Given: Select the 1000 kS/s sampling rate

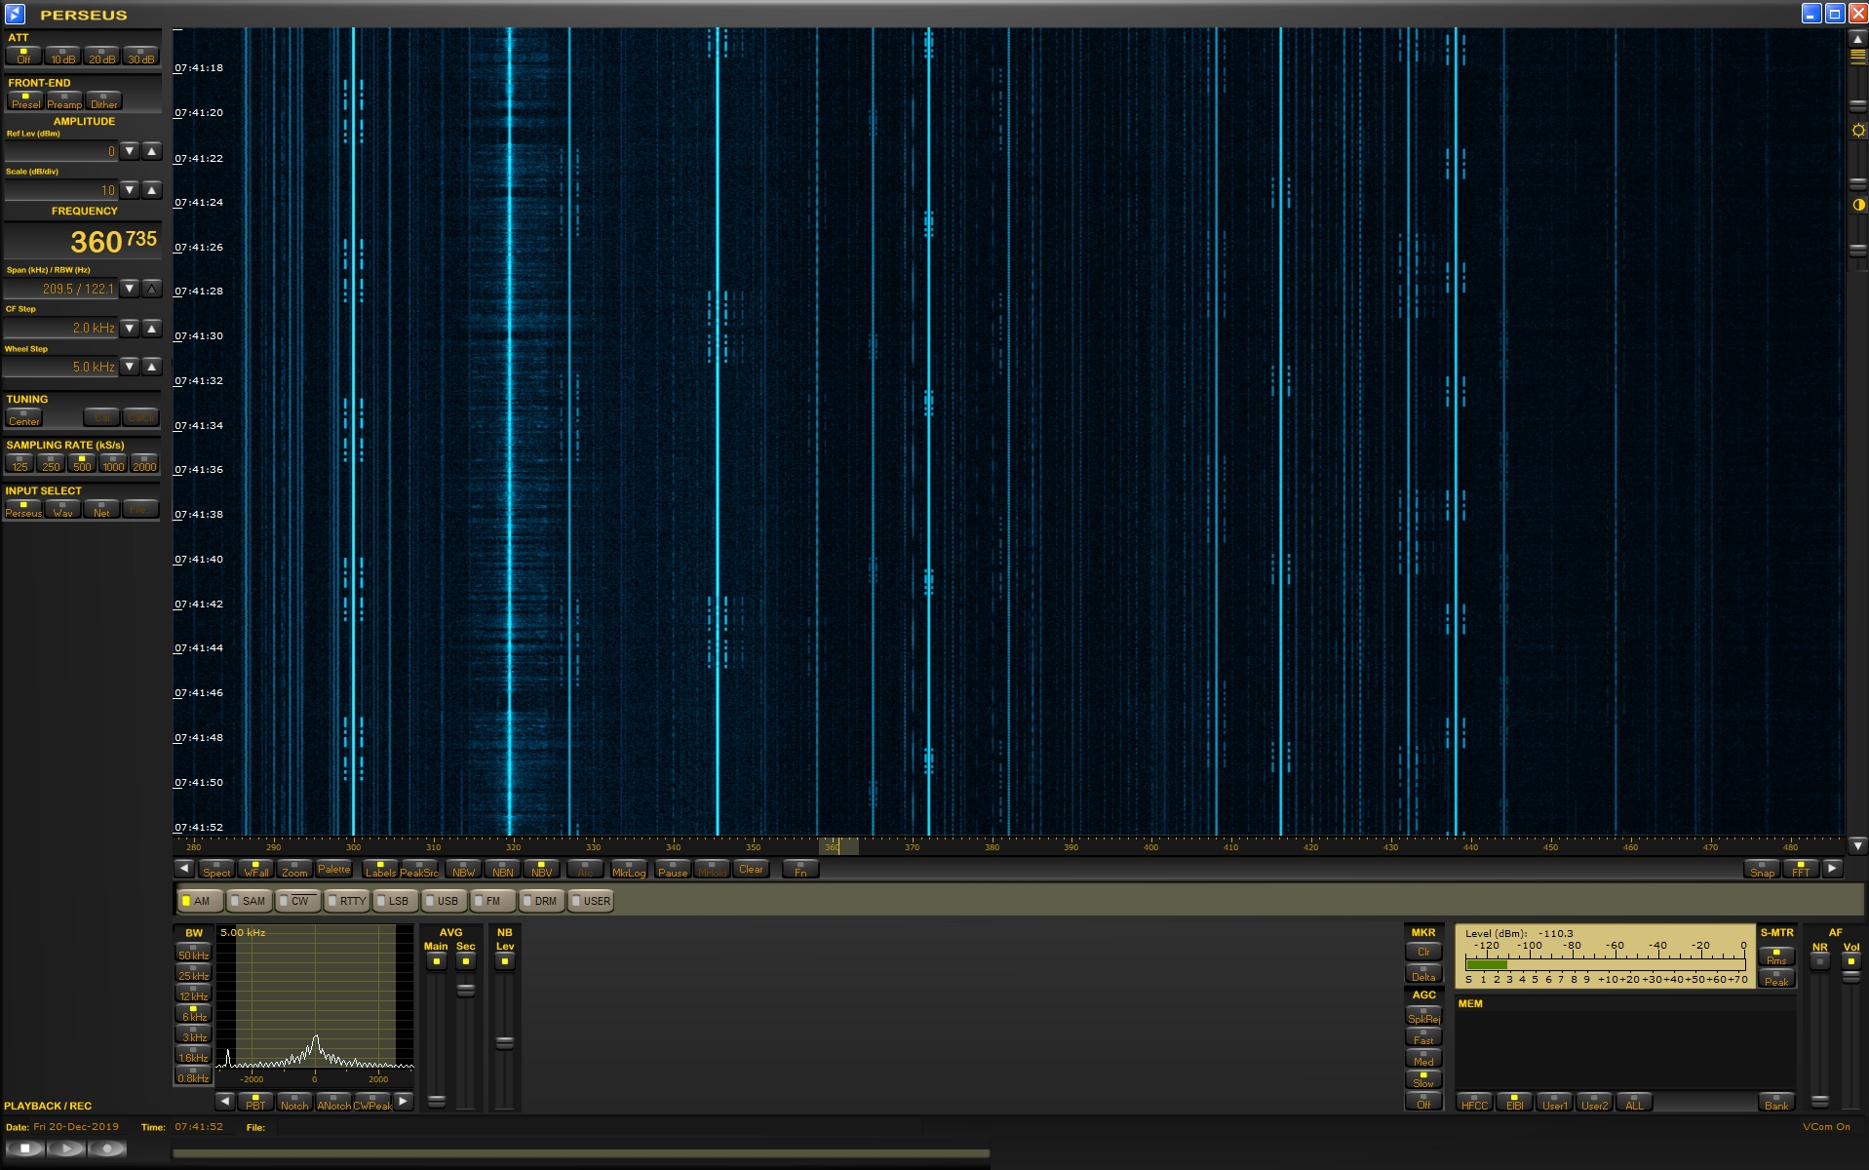Looking at the screenshot, I should [x=113, y=464].
